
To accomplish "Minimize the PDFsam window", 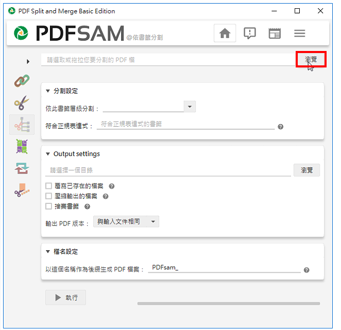I will pyautogui.click(x=274, y=11).
